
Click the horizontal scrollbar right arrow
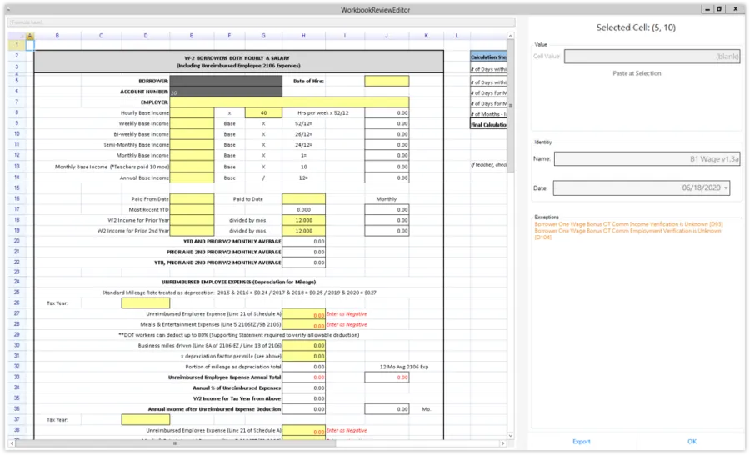pos(504,443)
